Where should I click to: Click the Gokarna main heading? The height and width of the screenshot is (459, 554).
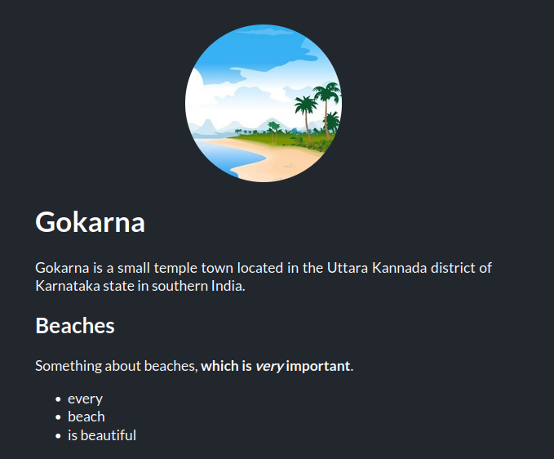[x=91, y=222]
